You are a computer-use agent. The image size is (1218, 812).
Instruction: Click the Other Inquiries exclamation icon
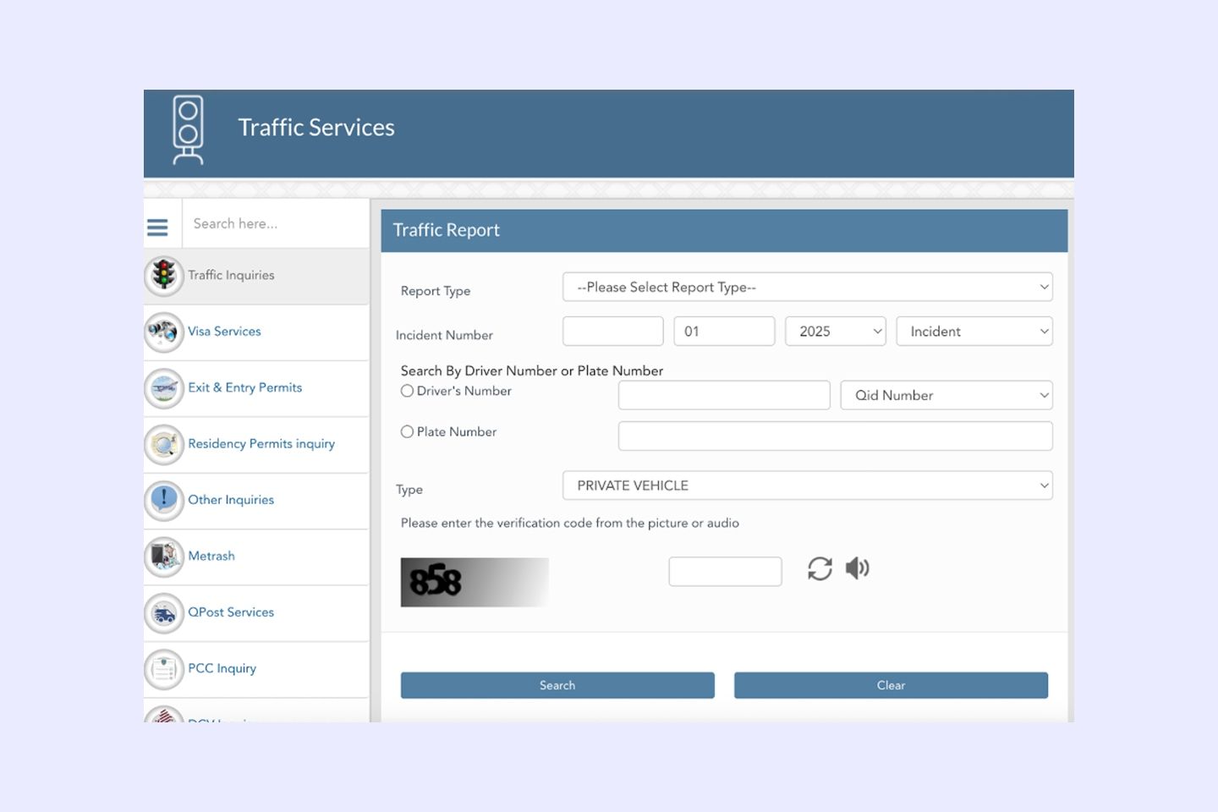coord(164,500)
